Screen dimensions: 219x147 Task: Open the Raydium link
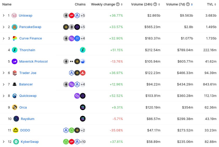point(28,119)
